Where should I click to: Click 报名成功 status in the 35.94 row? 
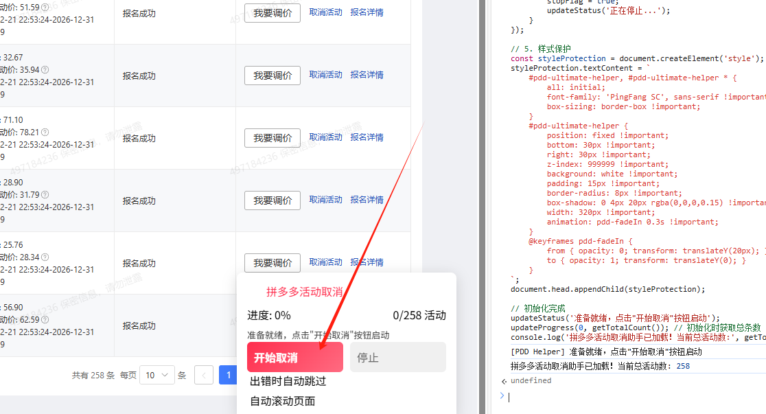coord(139,76)
